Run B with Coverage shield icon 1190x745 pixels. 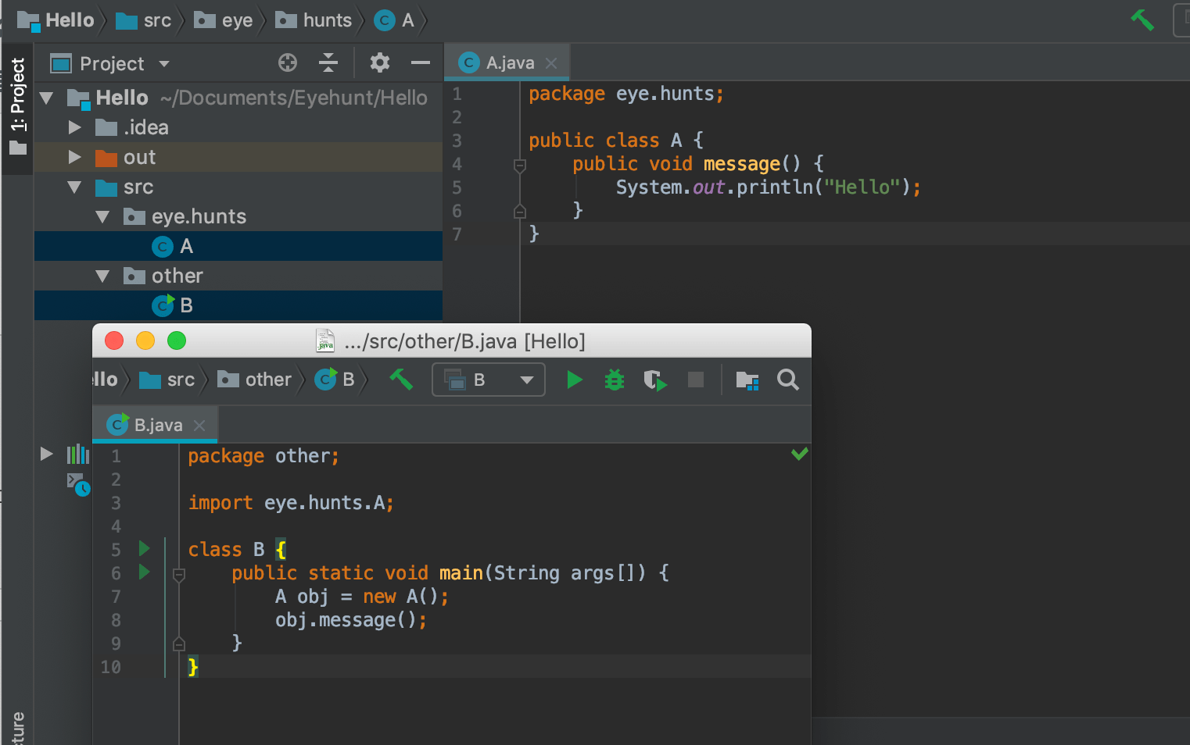coord(655,380)
